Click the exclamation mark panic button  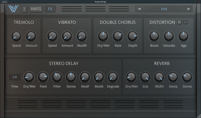(x=24, y=9)
